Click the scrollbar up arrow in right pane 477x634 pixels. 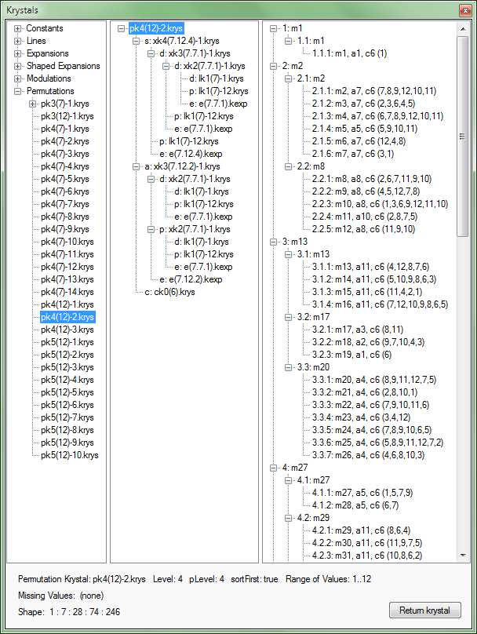pyautogui.click(x=463, y=29)
